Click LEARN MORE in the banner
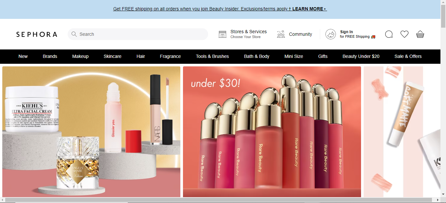 309,9
